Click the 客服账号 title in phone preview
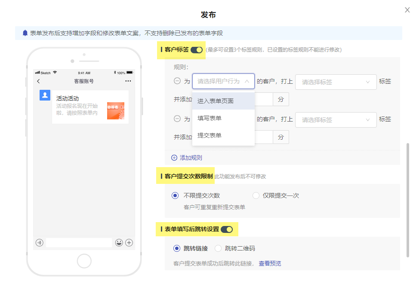Viewport: 413px width, 281px height. pyautogui.click(x=84, y=81)
